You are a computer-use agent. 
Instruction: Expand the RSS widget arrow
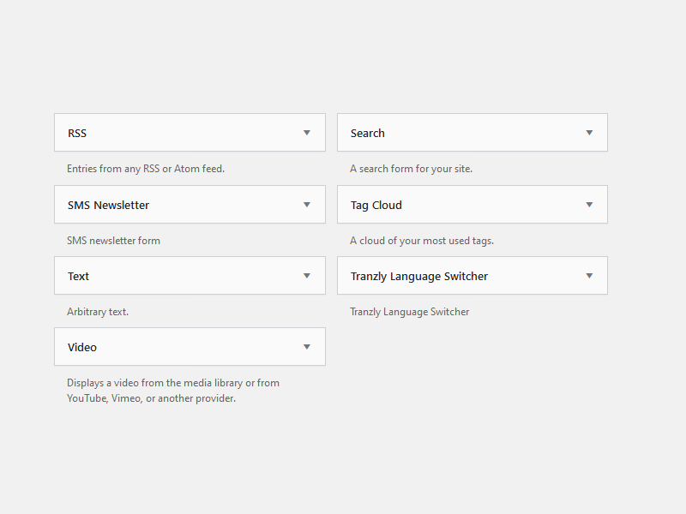[x=307, y=133]
